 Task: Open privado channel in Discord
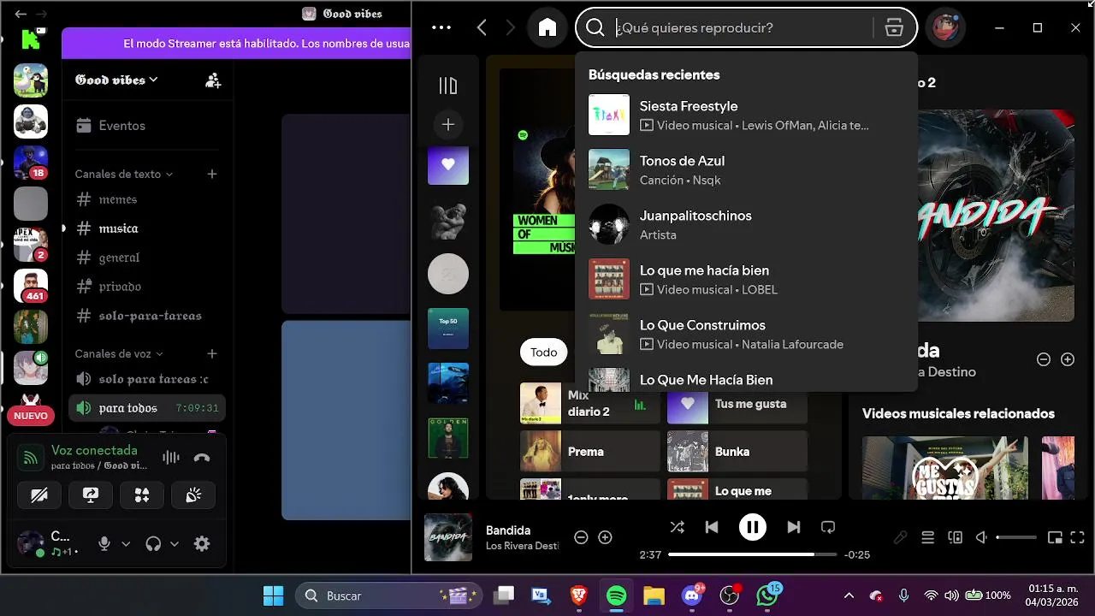coord(145,287)
